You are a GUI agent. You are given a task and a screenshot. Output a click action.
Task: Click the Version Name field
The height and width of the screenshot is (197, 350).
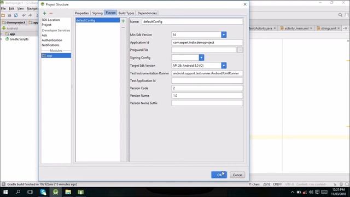click(207, 96)
